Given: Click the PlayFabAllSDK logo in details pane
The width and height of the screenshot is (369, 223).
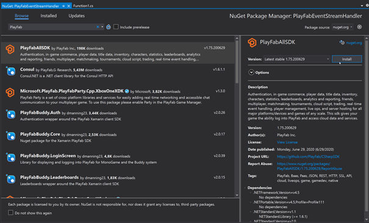Looking at the screenshot, I should pyautogui.click(x=252, y=43).
